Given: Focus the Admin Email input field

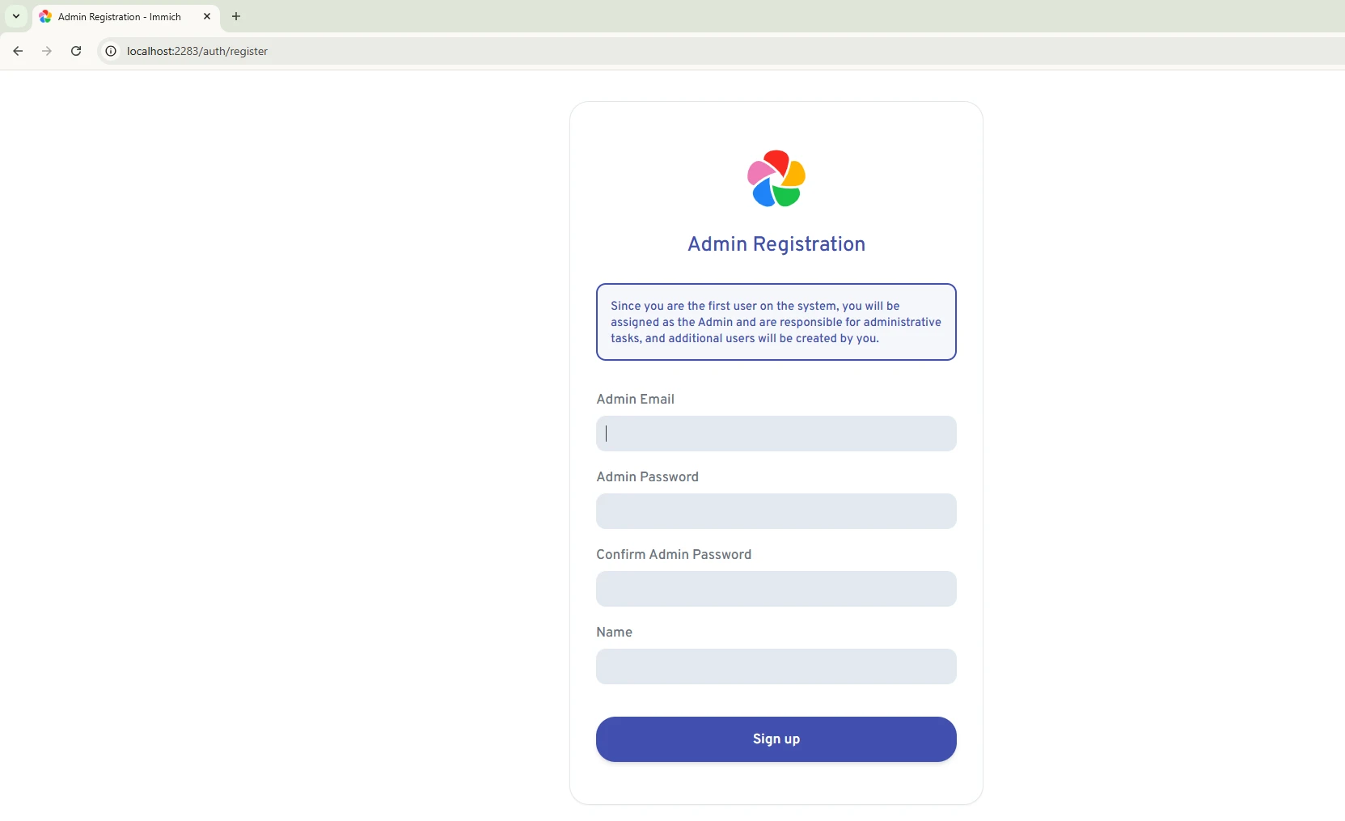Looking at the screenshot, I should (776, 434).
